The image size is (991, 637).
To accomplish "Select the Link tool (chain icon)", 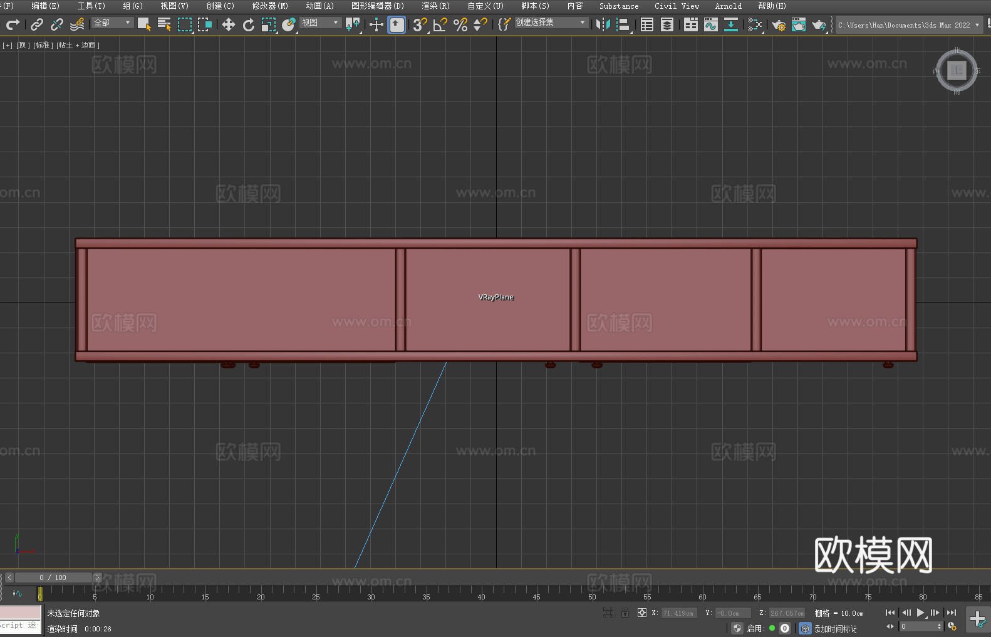I will [36, 24].
